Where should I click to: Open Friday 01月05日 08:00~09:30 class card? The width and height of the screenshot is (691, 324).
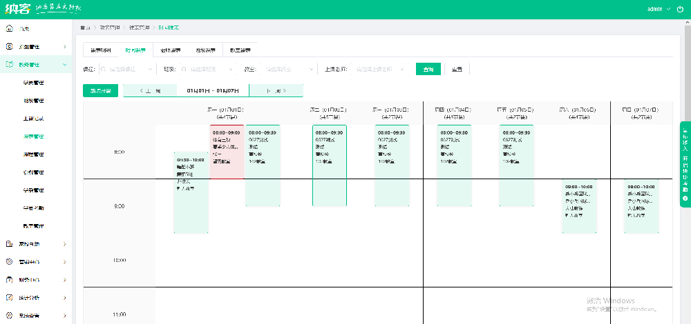pos(516,165)
